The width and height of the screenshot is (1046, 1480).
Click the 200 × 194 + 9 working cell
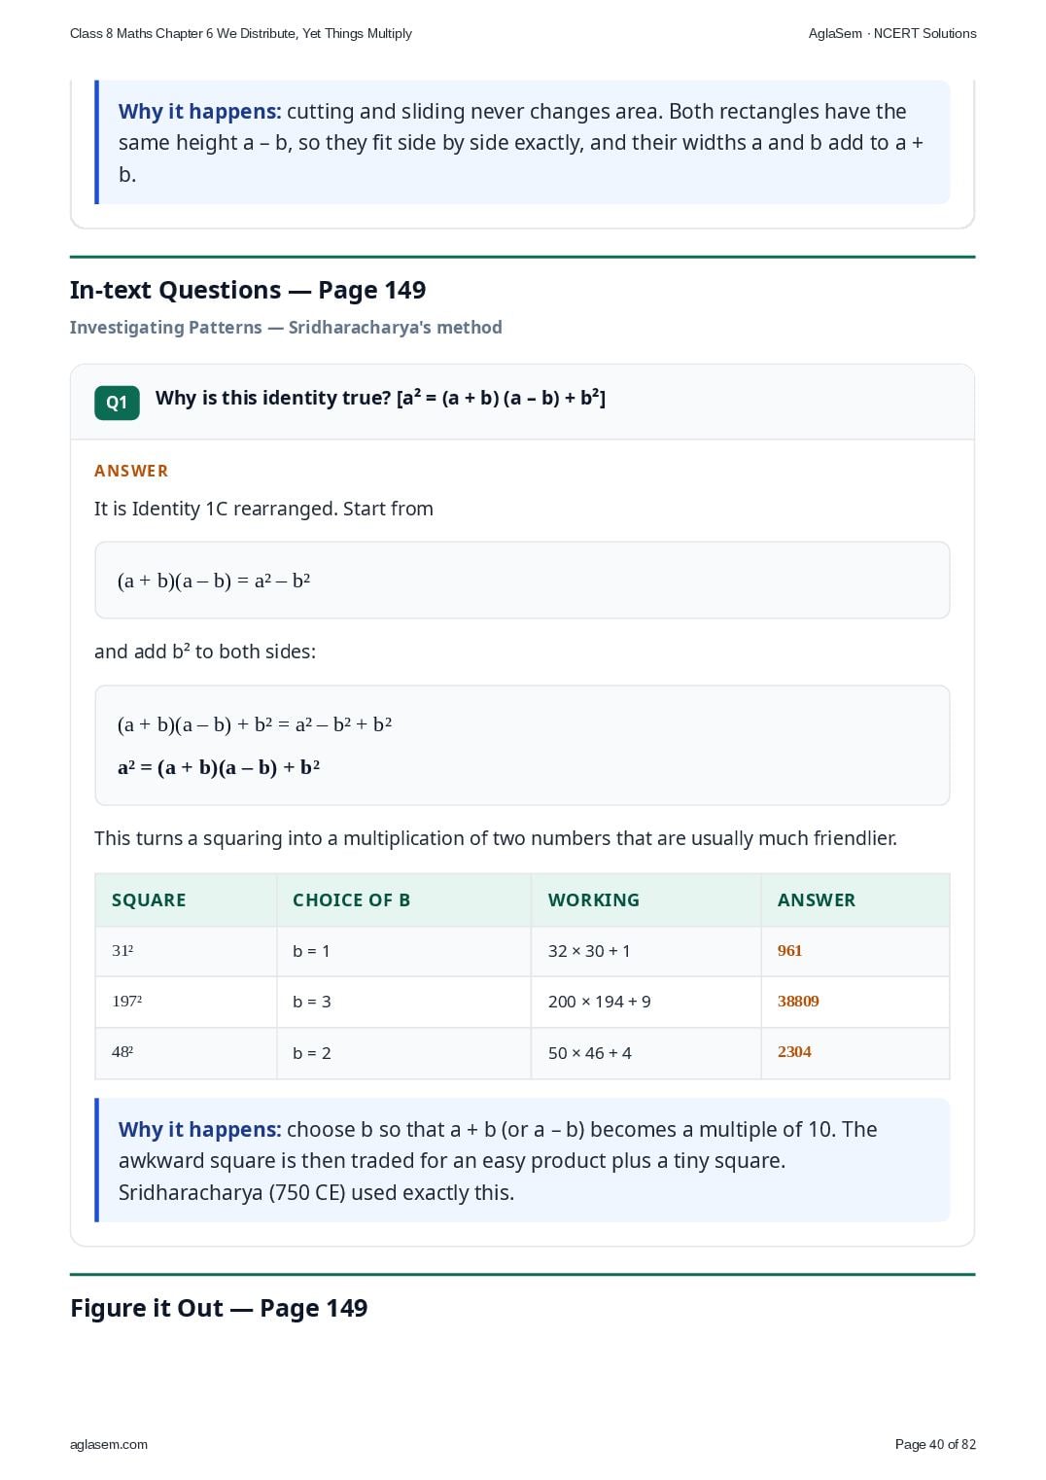coord(600,1002)
